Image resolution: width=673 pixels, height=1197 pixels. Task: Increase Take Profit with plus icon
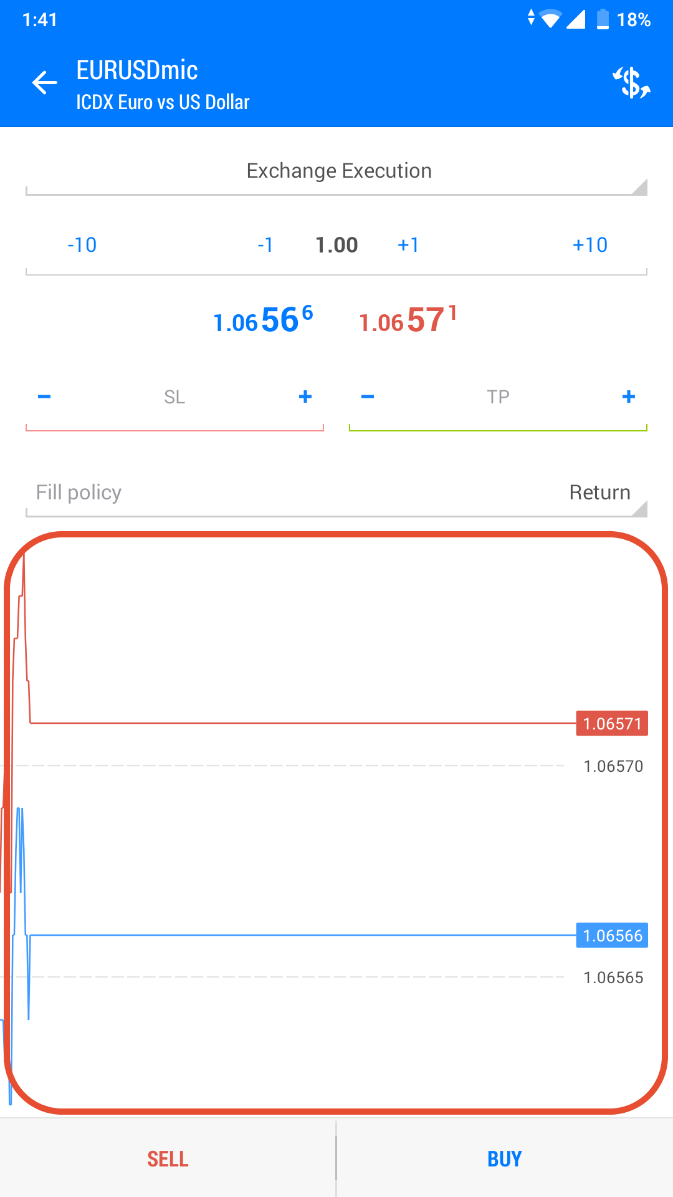pos(629,397)
